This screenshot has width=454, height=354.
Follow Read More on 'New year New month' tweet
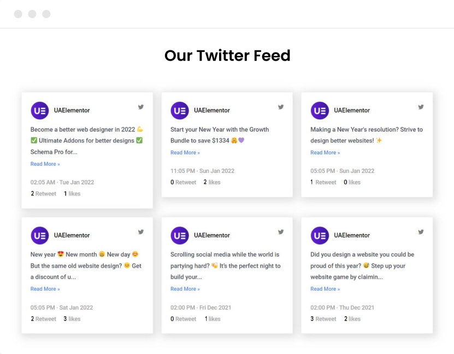click(45, 289)
